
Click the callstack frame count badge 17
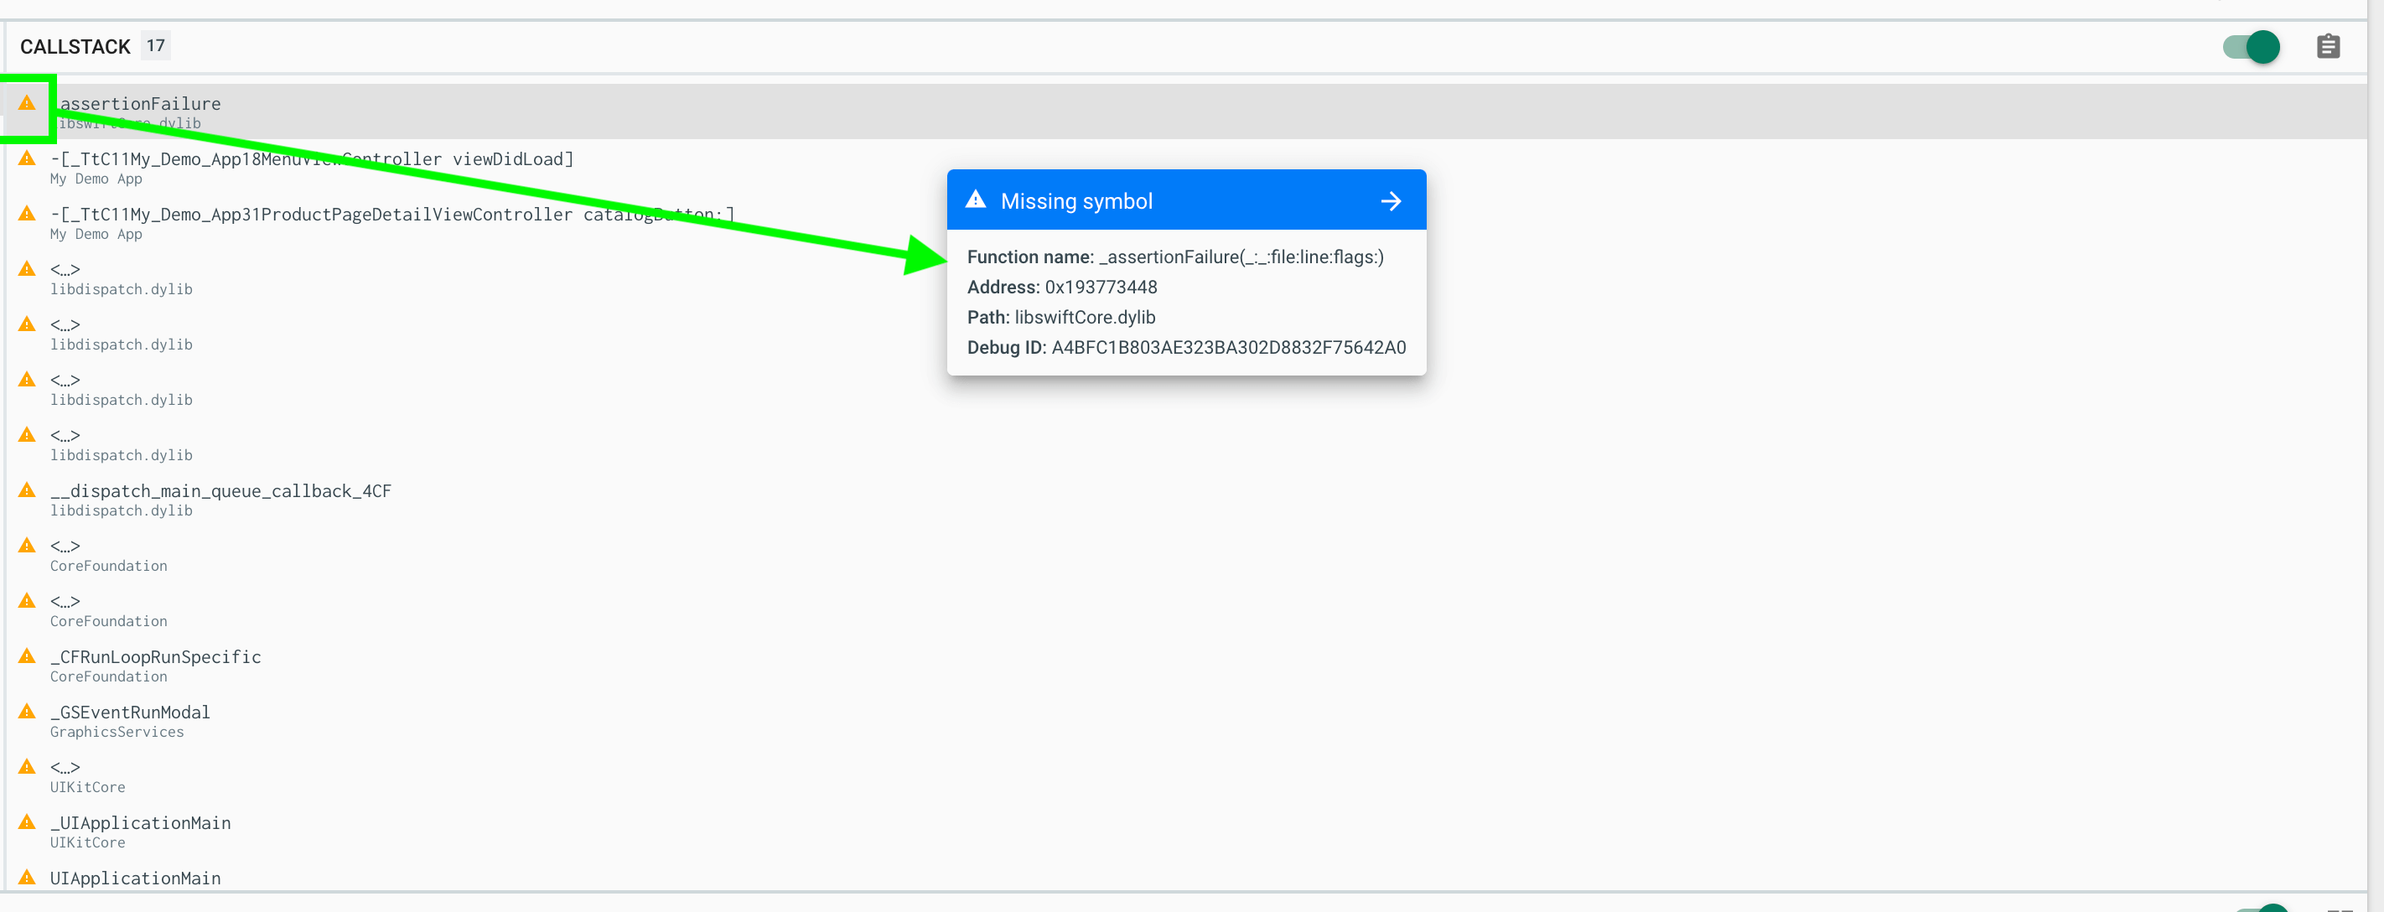pyautogui.click(x=155, y=45)
